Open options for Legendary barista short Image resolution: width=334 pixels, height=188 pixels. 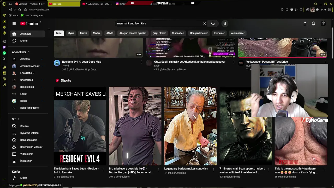pos(213,170)
